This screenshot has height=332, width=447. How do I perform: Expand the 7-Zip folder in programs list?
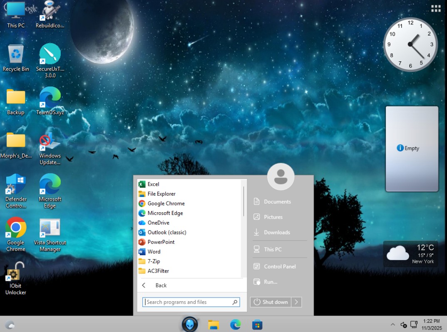pos(154,261)
